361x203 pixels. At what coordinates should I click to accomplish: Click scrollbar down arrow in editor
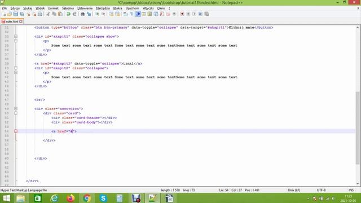click(x=358, y=183)
